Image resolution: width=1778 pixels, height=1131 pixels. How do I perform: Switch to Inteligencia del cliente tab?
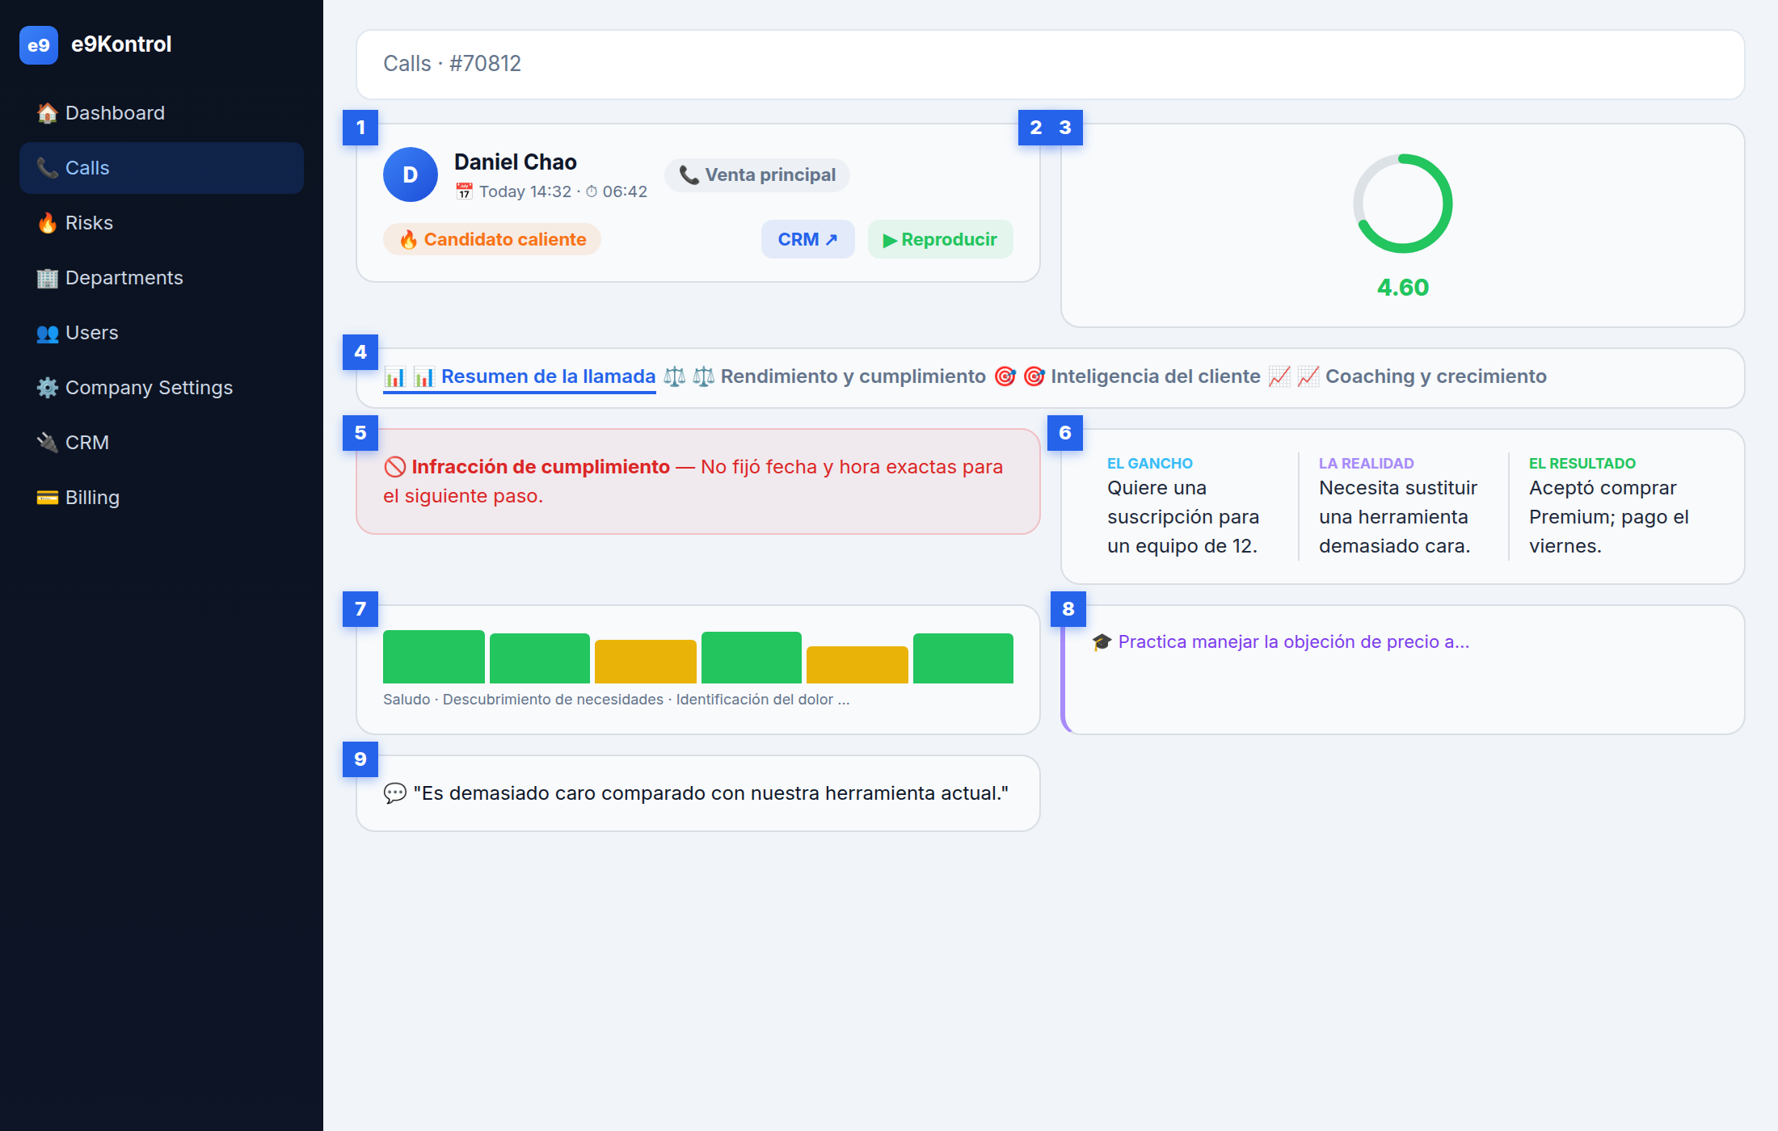pyautogui.click(x=1127, y=376)
